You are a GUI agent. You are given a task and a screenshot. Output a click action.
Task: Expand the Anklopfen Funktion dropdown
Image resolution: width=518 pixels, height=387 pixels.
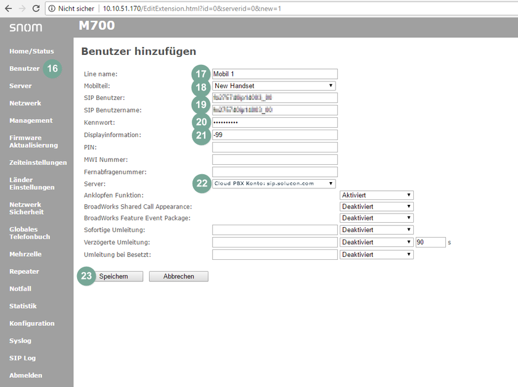coord(376,195)
